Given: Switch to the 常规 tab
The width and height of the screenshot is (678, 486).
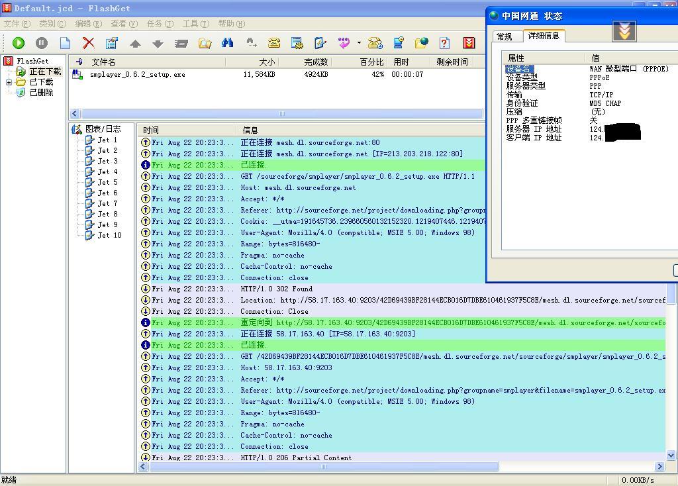Looking at the screenshot, I should tap(505, 36).
